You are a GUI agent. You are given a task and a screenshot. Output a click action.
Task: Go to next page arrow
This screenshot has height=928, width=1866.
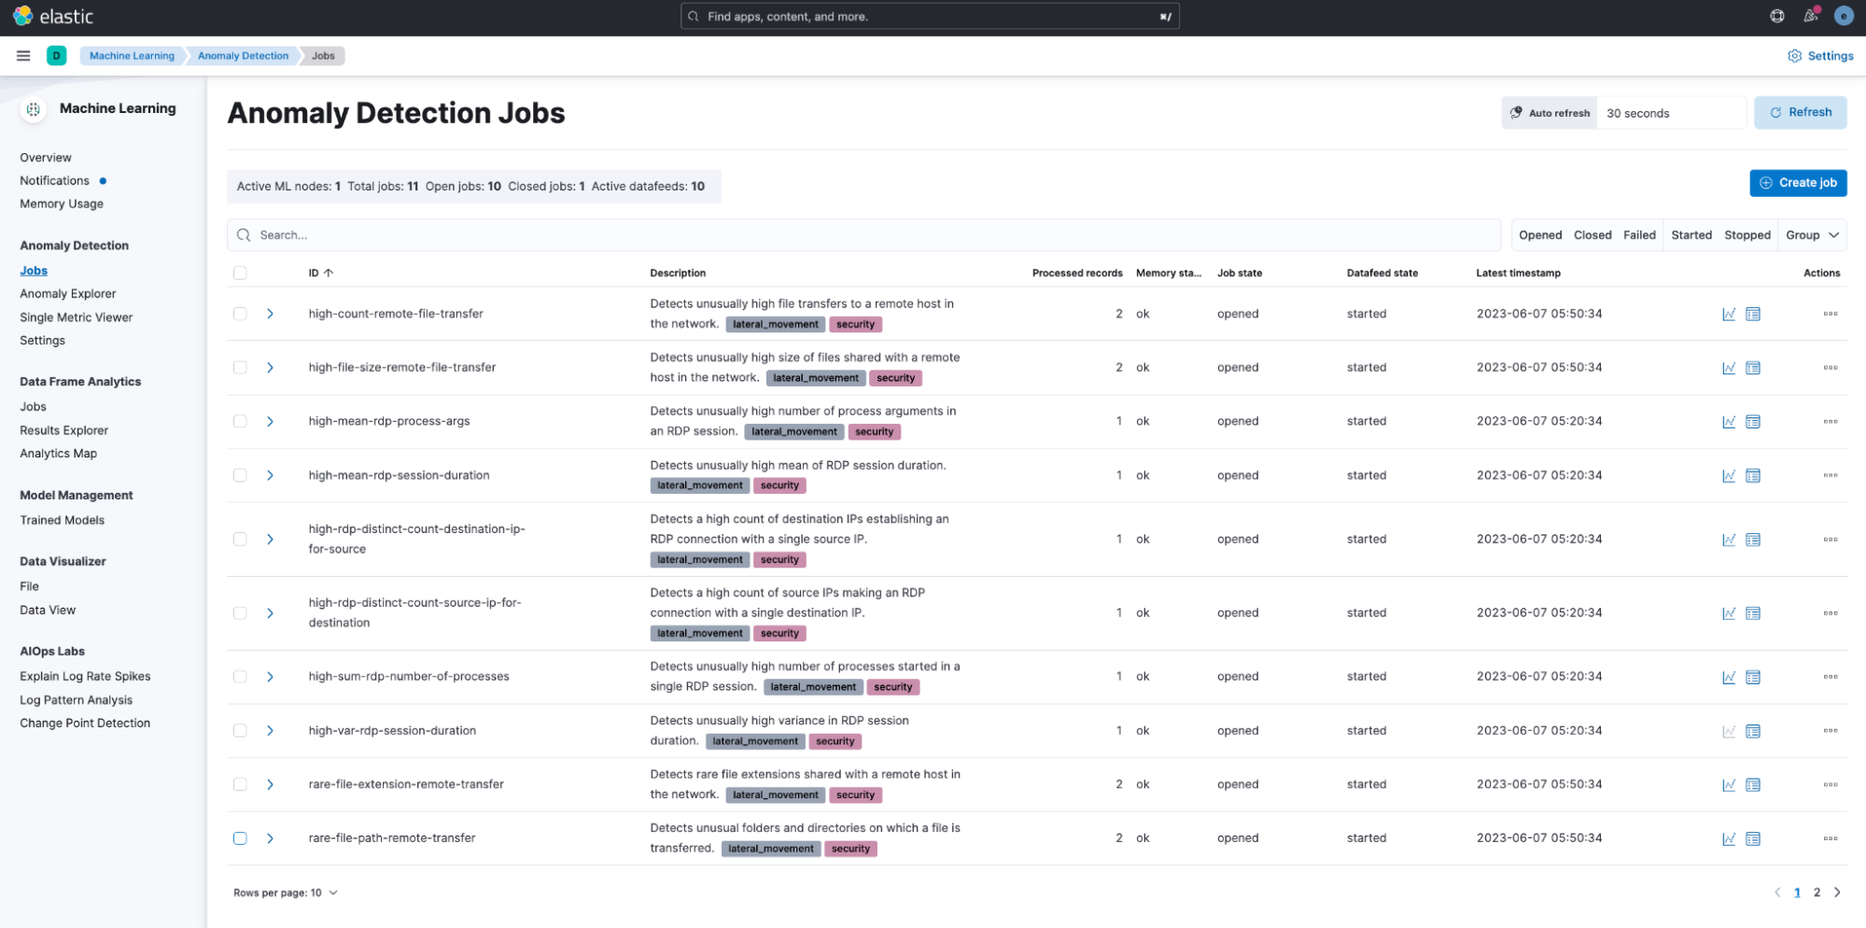coord(1837,893)
